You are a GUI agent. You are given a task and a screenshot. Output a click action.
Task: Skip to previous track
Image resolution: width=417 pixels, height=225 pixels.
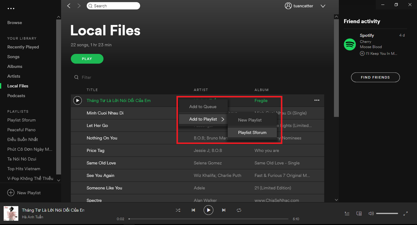point(193,210)
